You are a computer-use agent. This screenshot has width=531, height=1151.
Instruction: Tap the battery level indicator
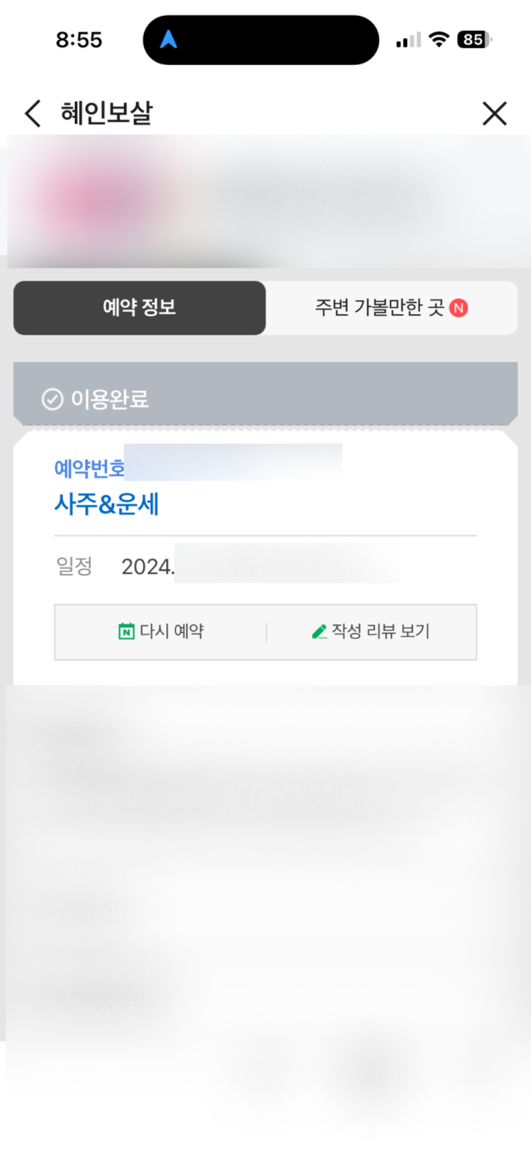coord(474,40)
